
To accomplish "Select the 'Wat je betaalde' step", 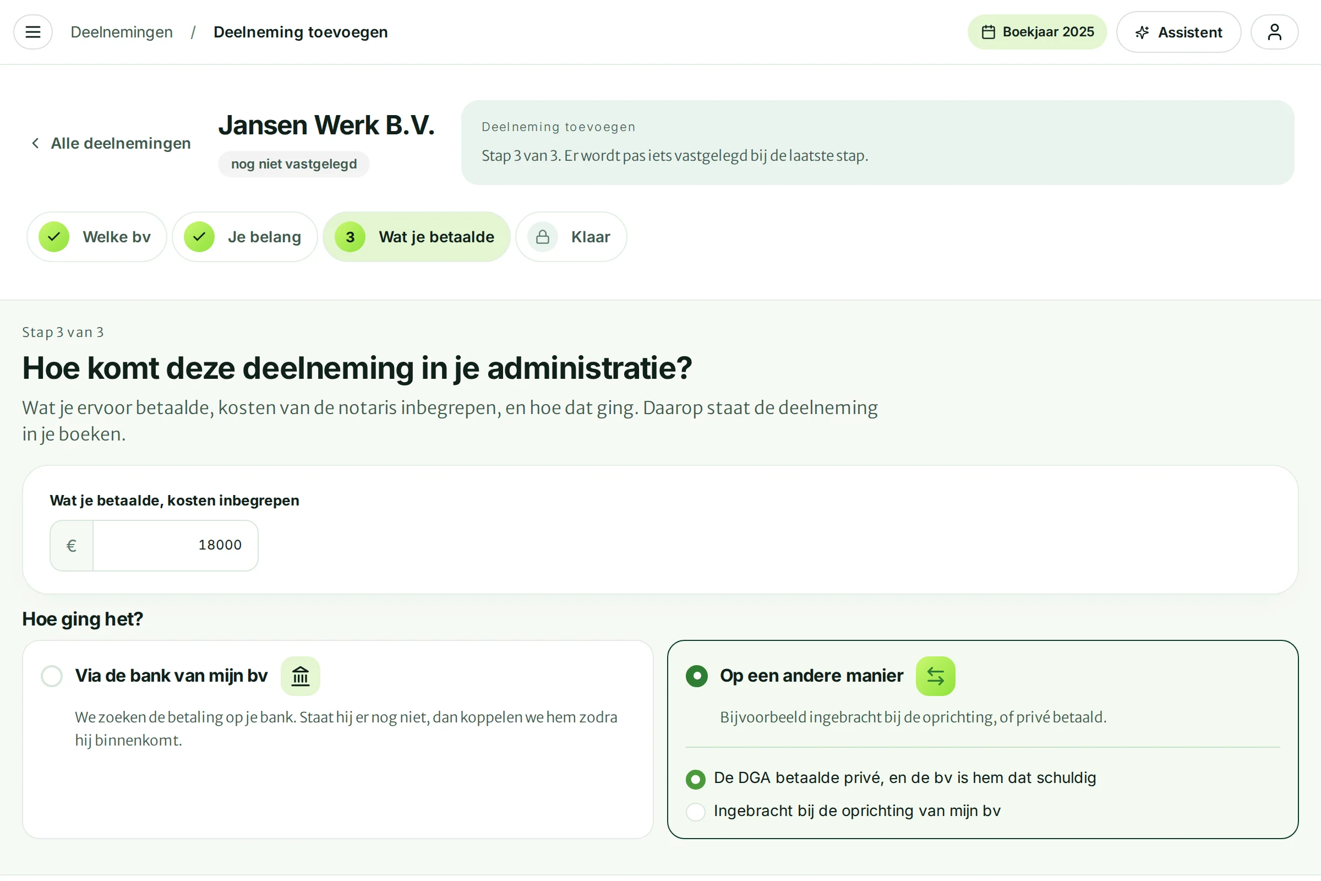I will click(416, 237).
